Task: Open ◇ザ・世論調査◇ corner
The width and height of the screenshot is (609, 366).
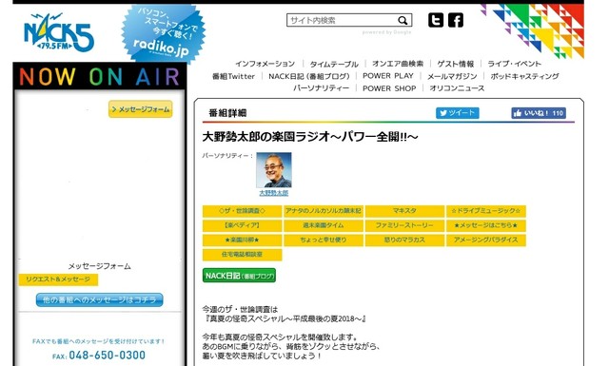Action: coord(242,211)
